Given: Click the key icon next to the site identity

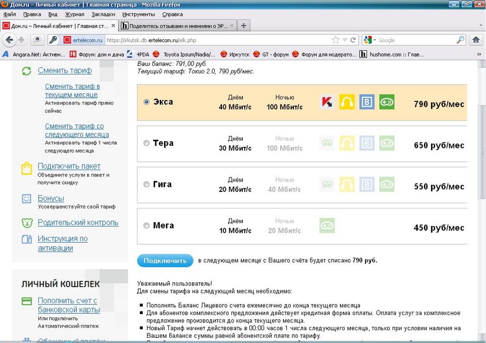Looking at the screenshot, I should tap(53, 40).
